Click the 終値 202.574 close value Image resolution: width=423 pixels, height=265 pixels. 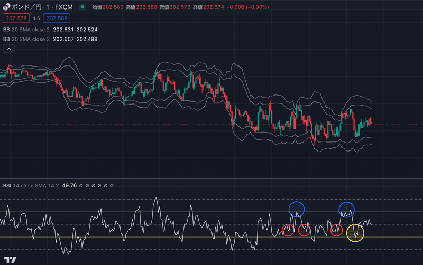(208, 7)
